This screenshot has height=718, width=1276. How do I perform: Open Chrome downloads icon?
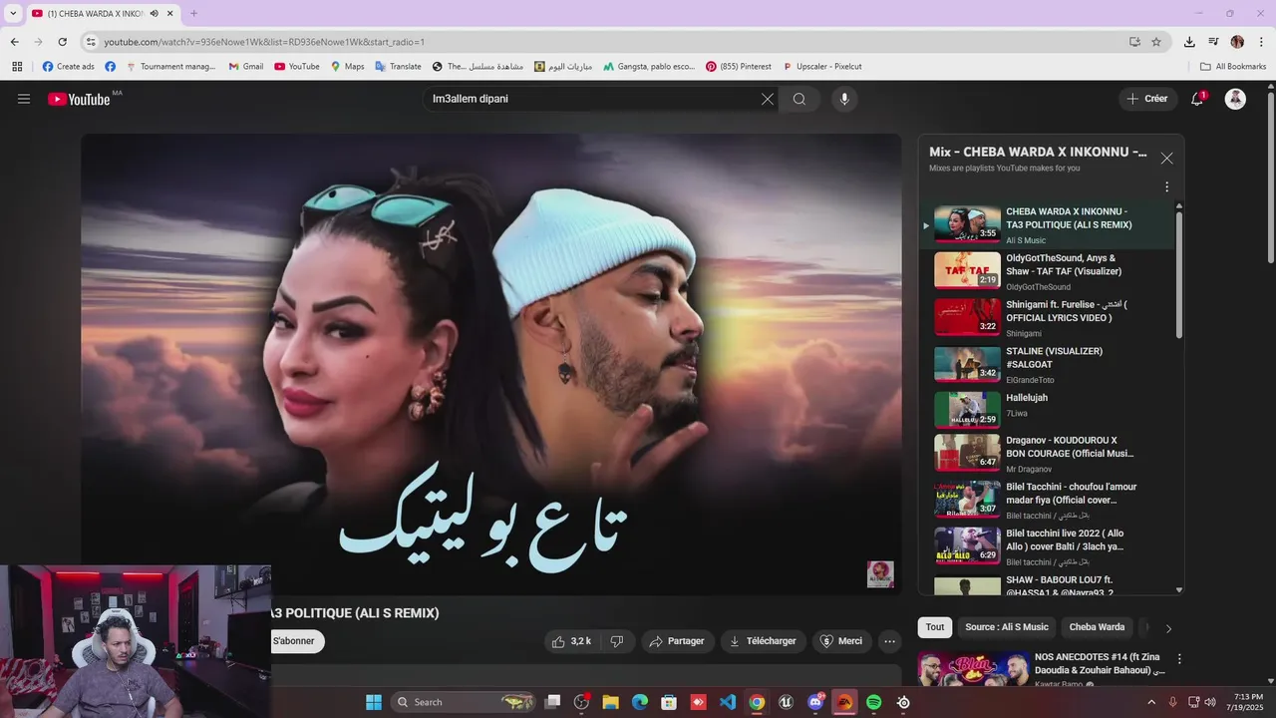tap(1189, 42)
